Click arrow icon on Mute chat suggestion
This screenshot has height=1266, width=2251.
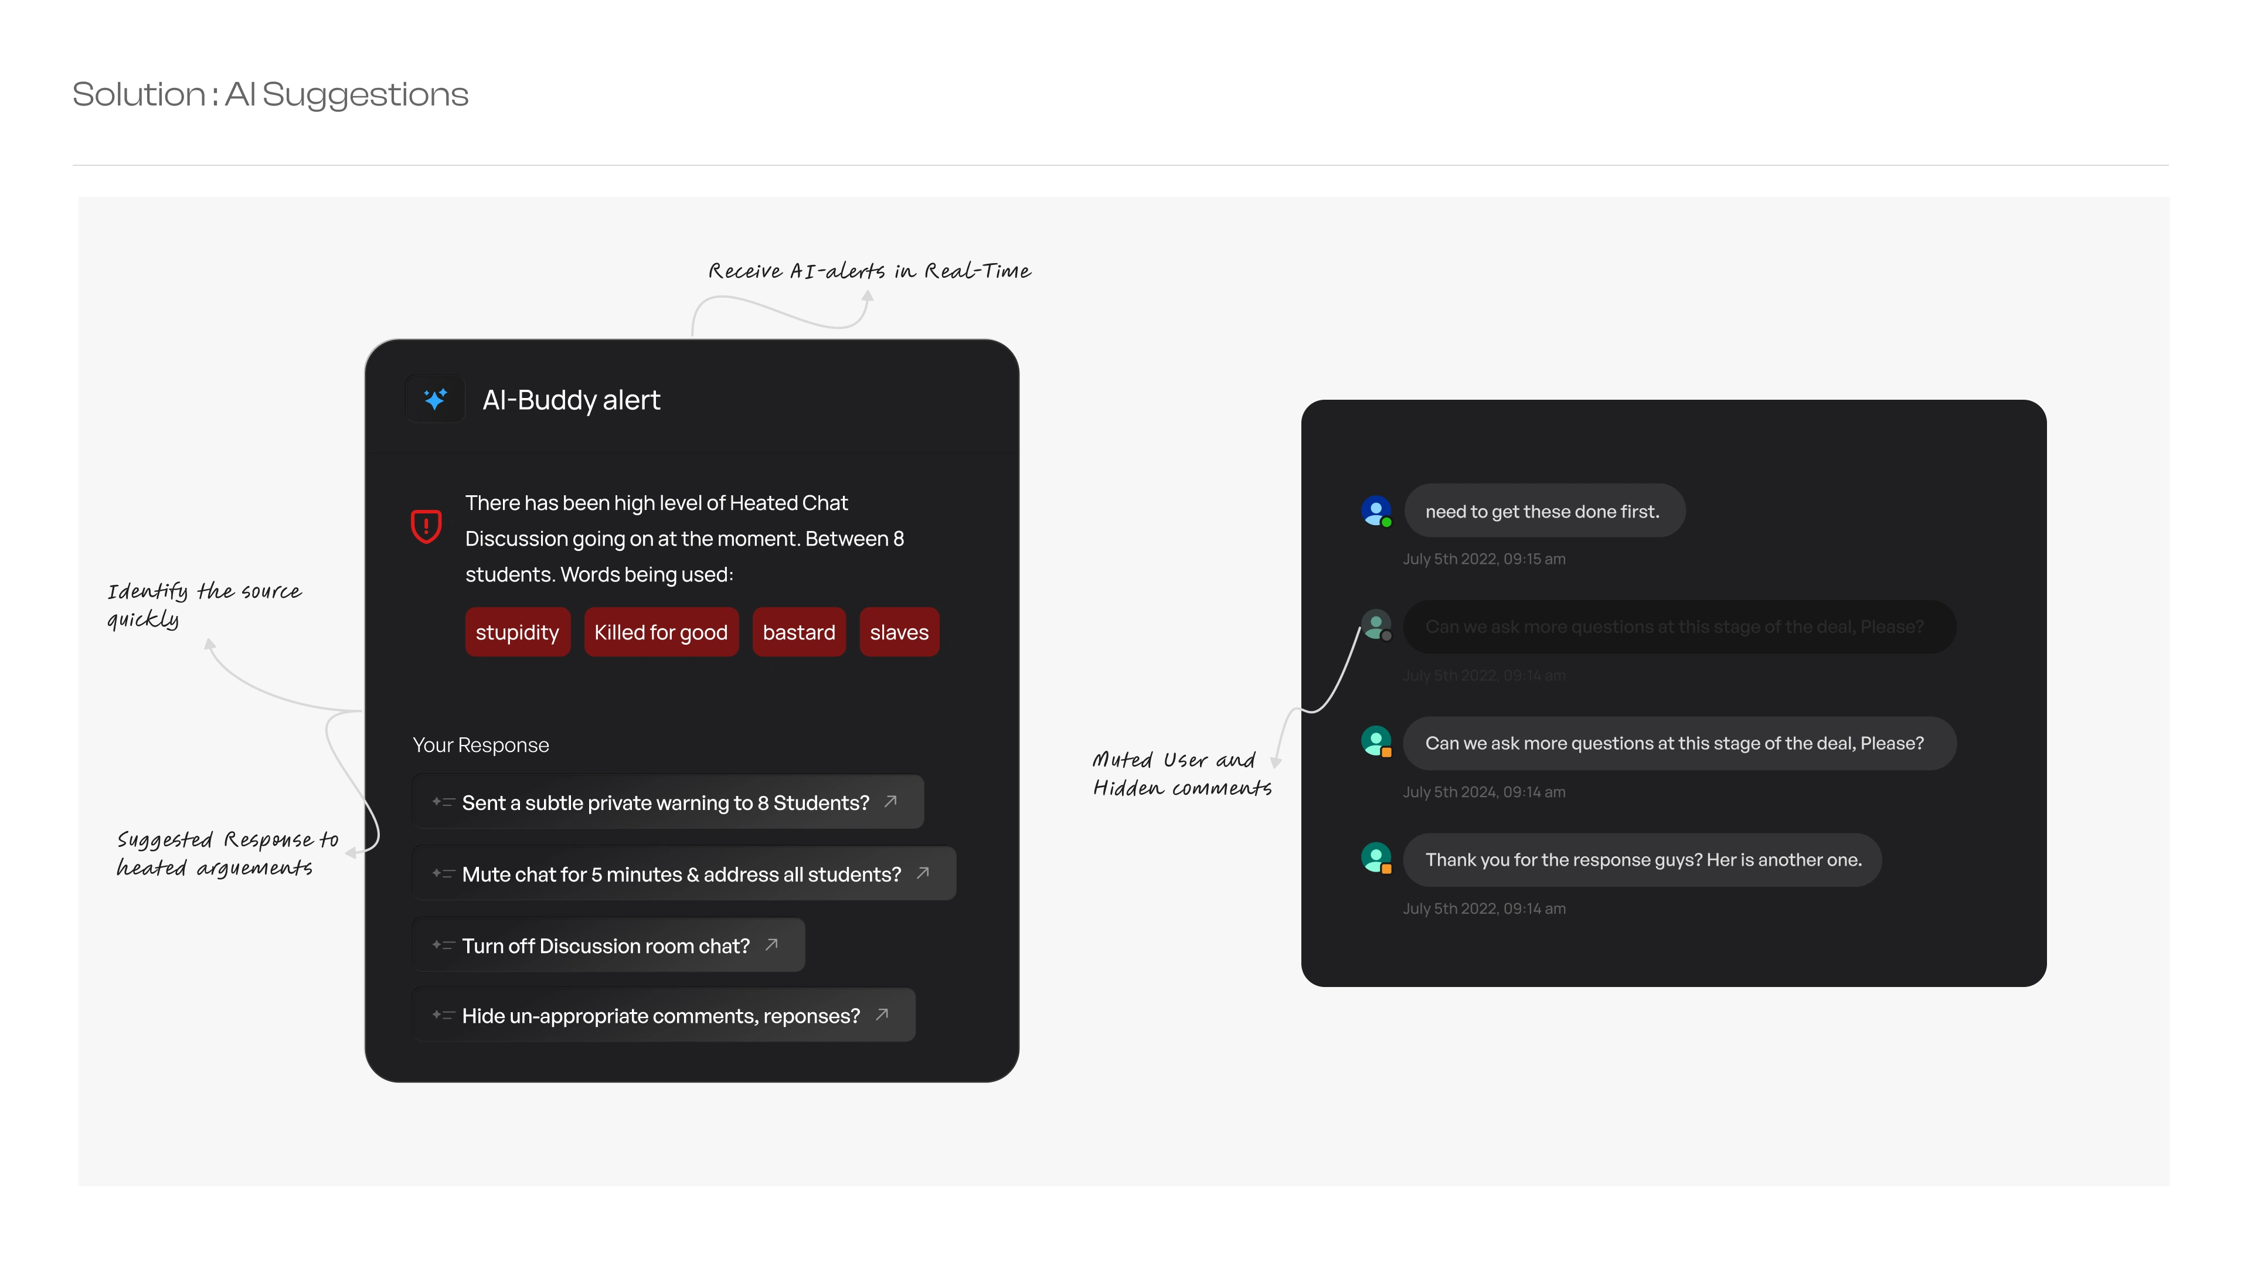(923, 873)
